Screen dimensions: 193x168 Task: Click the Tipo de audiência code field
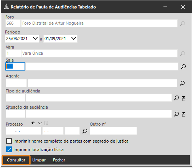[15, 98]
